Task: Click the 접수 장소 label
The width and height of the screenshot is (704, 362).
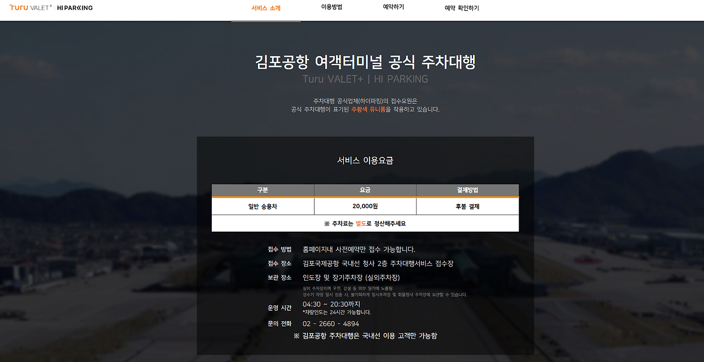Action: point(279,264)
